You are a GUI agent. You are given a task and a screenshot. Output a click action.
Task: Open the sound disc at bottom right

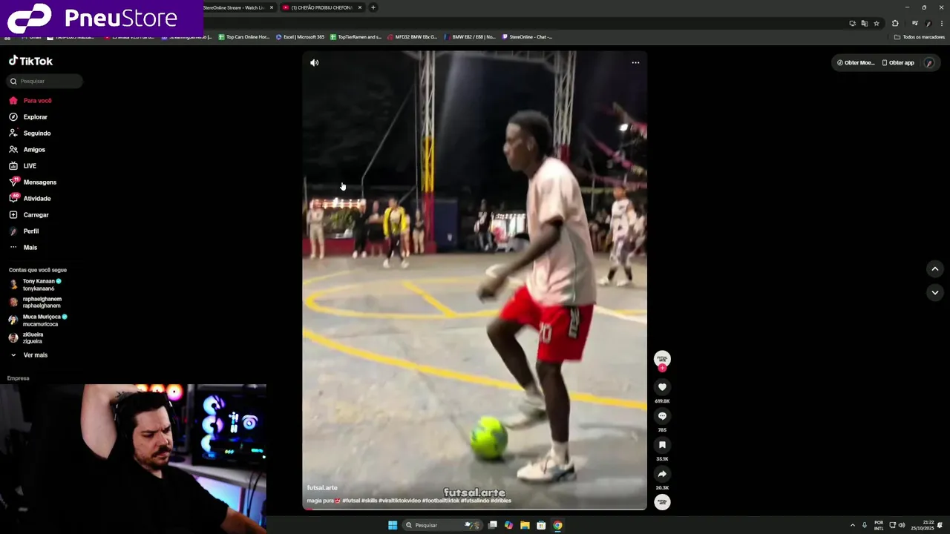click(662, 502)
